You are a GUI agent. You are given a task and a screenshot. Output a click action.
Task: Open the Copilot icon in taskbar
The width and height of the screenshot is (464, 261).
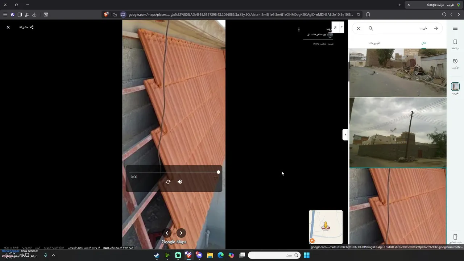[x=231, y=255]
